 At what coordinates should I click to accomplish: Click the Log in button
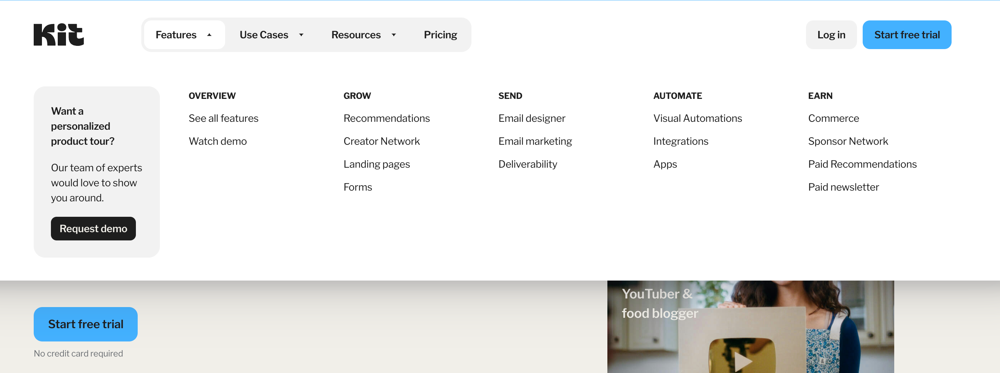(x=831, y=35)
